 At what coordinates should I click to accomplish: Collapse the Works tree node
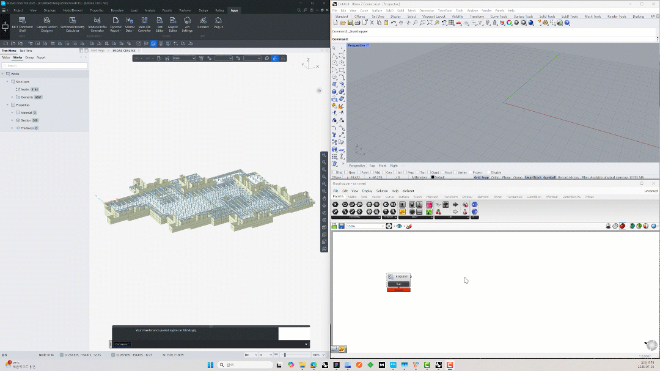(x=2, y=74)
